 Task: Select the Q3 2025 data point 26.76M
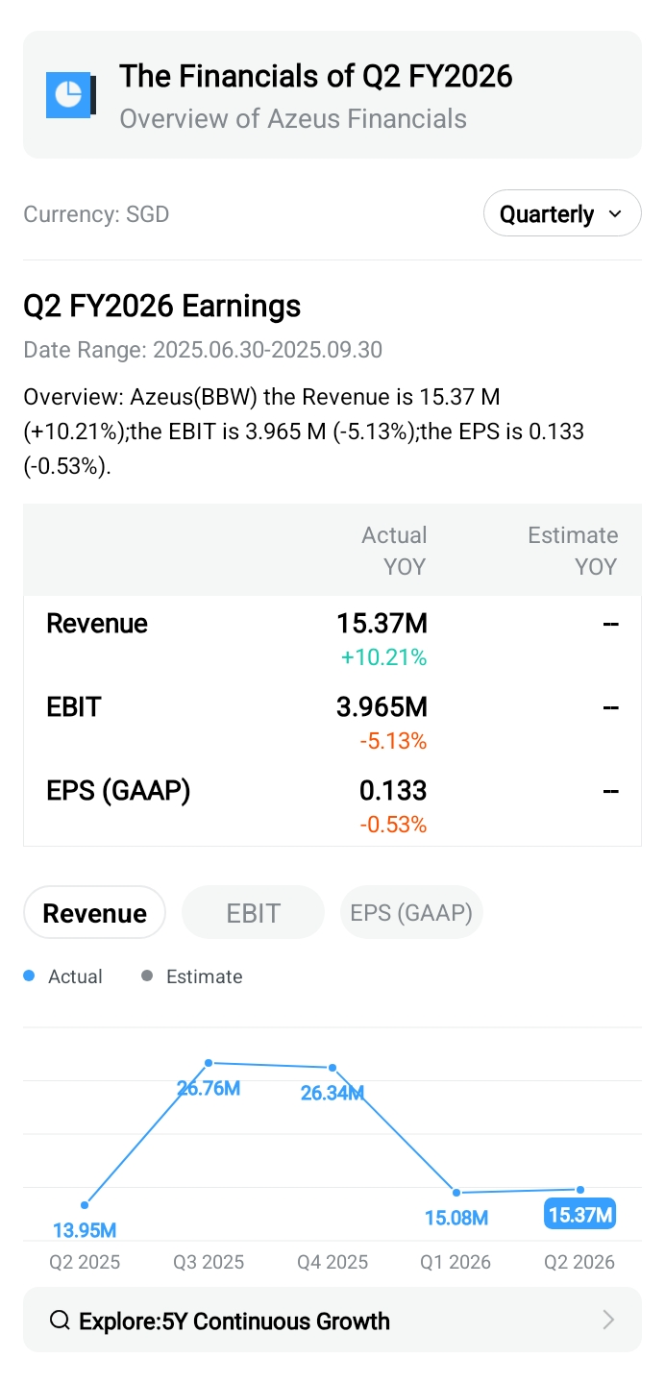[x=209, y=1063]
